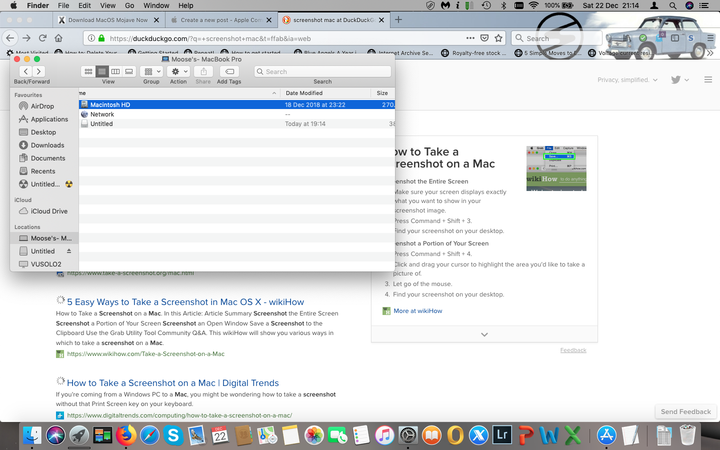Open Bluetooth status in menu bar
Image resolution: width=720 pixels, height=450 pixels.
click(x=503, y=5)
